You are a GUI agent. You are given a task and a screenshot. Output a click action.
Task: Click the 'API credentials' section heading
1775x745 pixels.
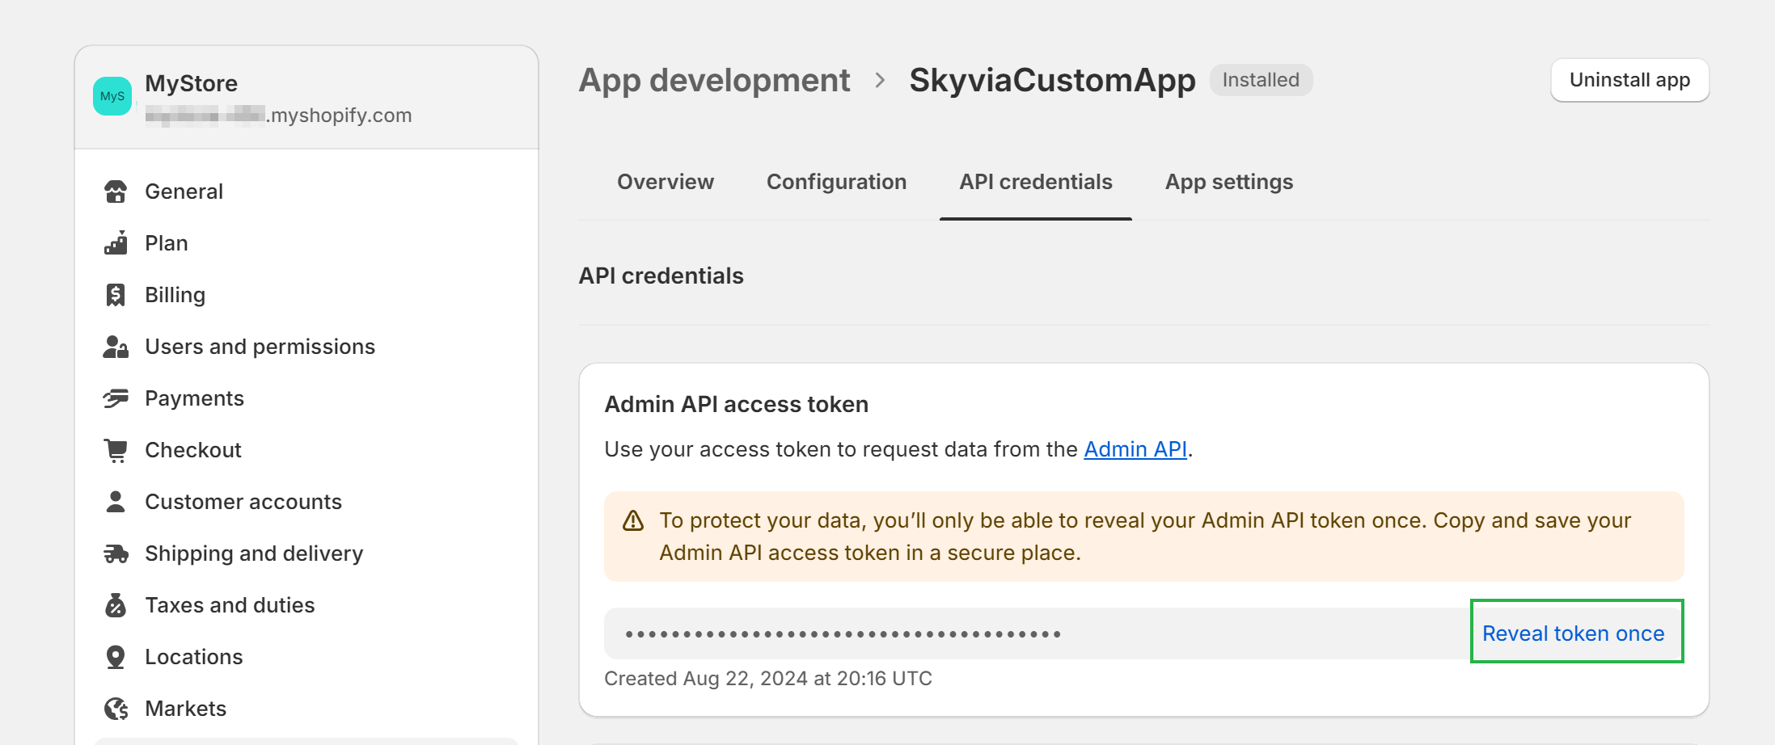(661, 276)
